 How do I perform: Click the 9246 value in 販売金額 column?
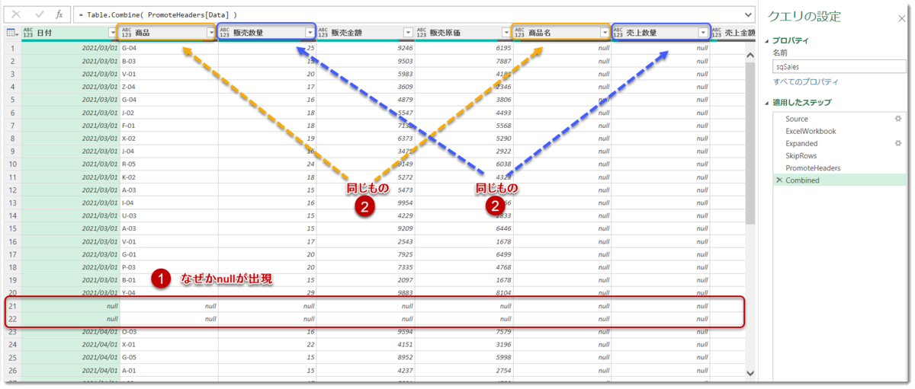(405, 48)
